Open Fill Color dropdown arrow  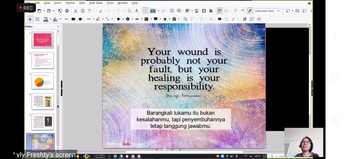(60, 19)
